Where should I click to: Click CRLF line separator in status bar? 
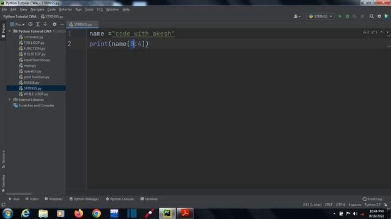tap(329, 204)
